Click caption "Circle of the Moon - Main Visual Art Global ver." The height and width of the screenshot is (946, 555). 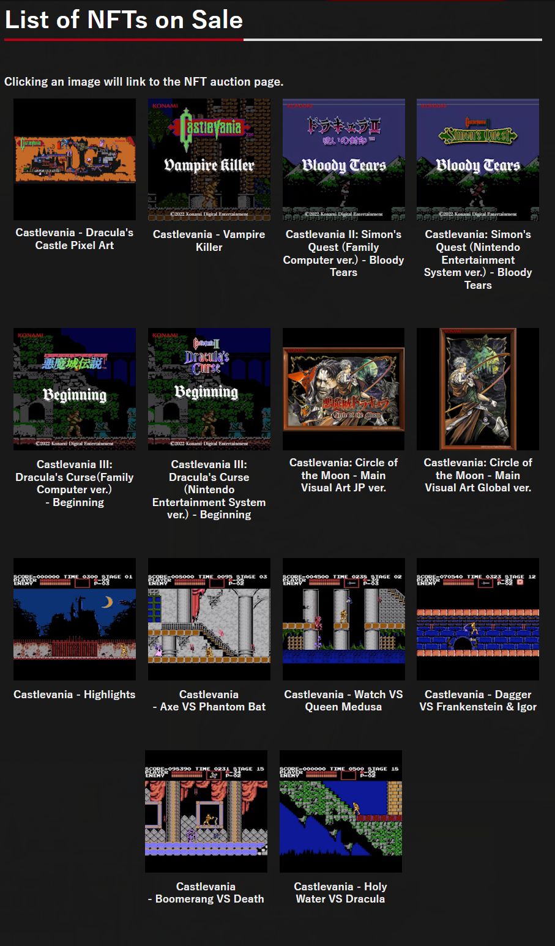tap(478, 475)
